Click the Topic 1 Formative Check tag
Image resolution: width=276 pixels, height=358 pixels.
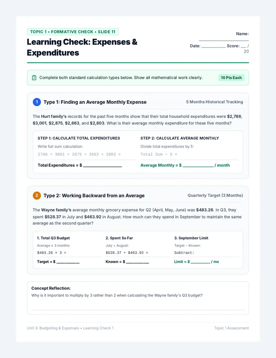(x=73, y=32)
